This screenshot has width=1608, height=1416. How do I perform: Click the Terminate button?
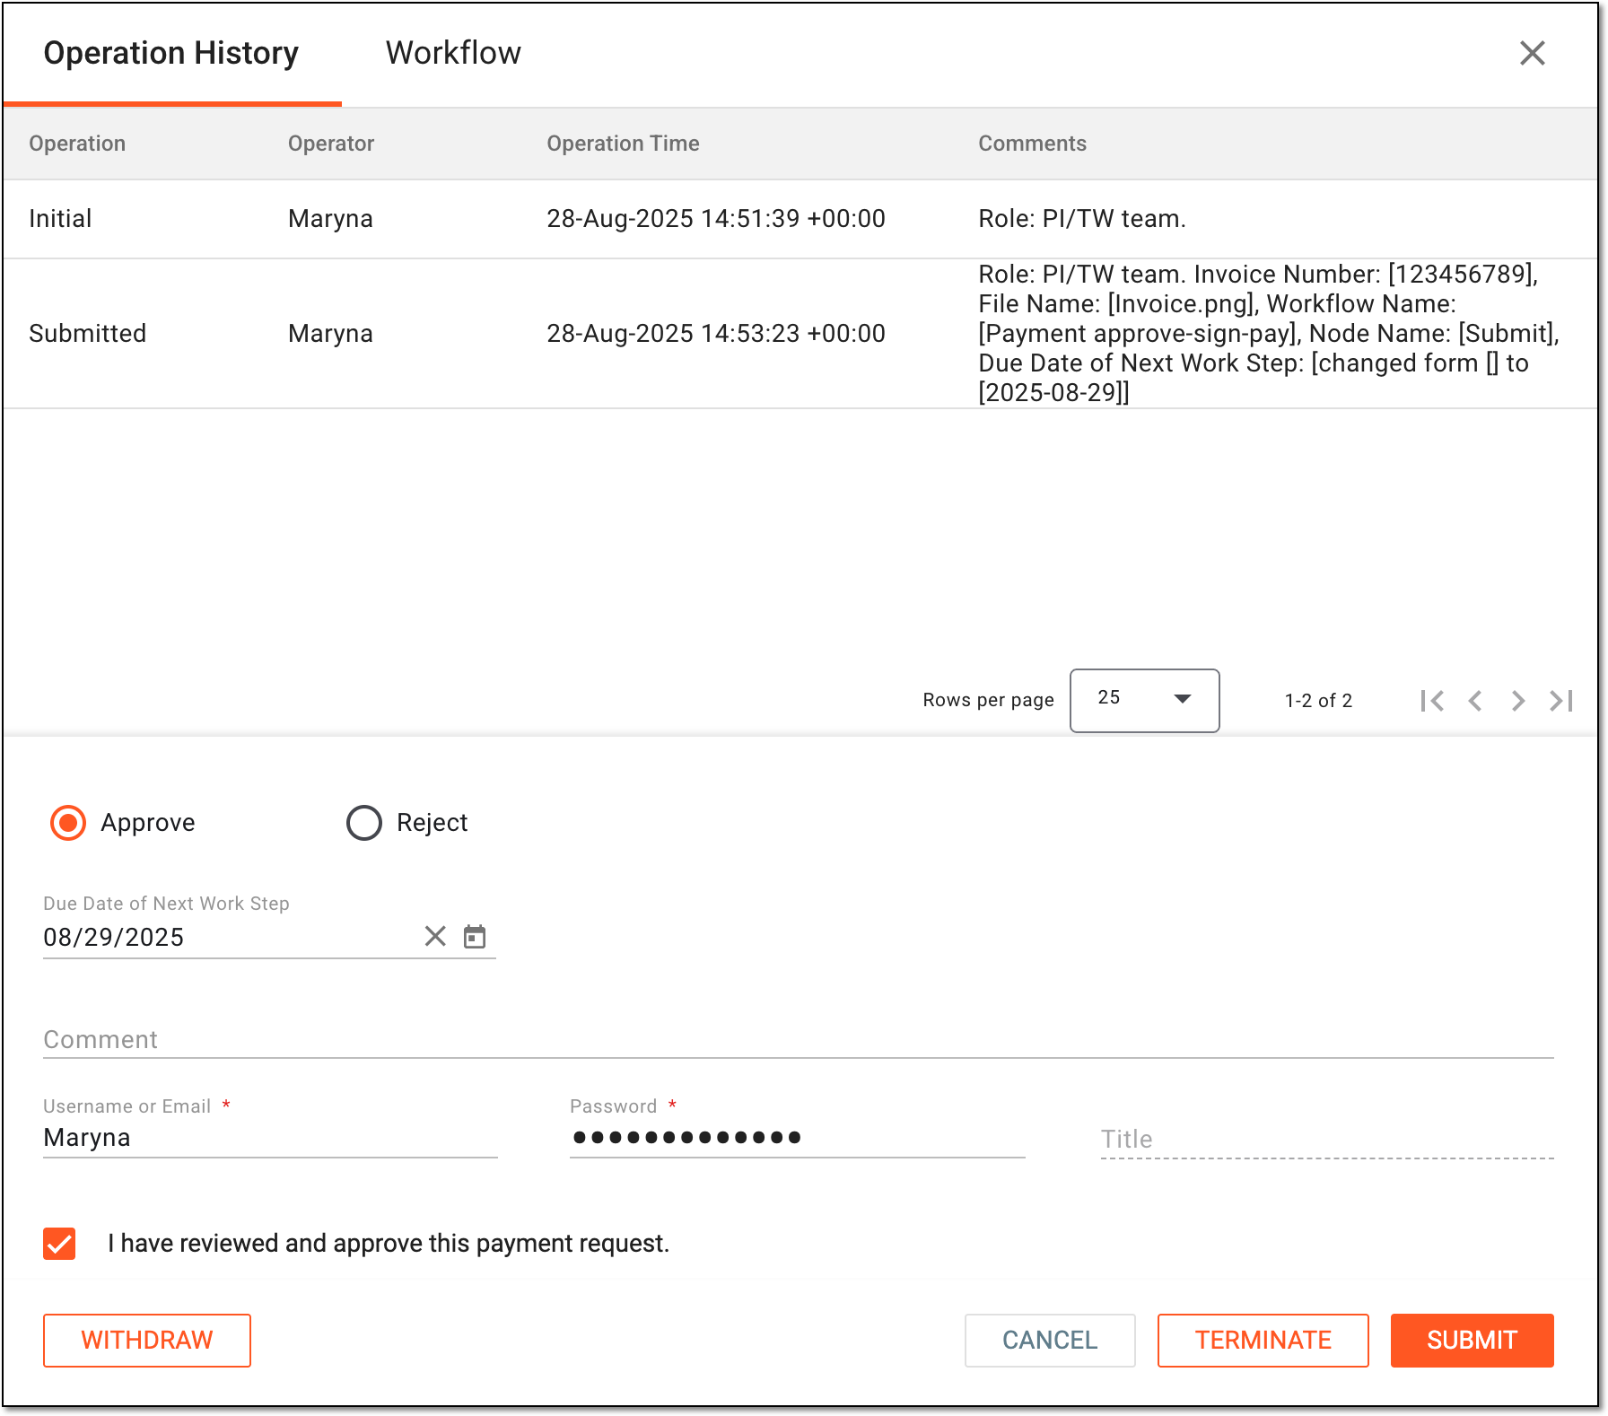coord(1263,1341)
